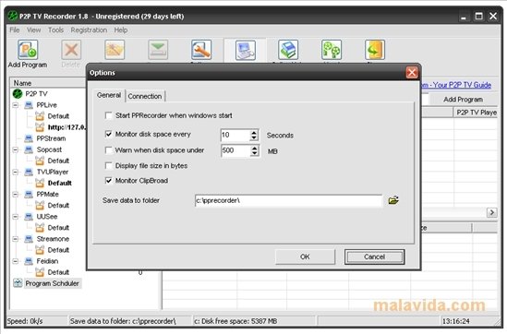Collapse the Sopcast tree node

tap(16, 149)
